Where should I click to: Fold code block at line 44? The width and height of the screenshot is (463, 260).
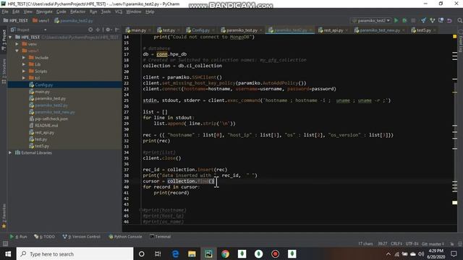point(140,210)
